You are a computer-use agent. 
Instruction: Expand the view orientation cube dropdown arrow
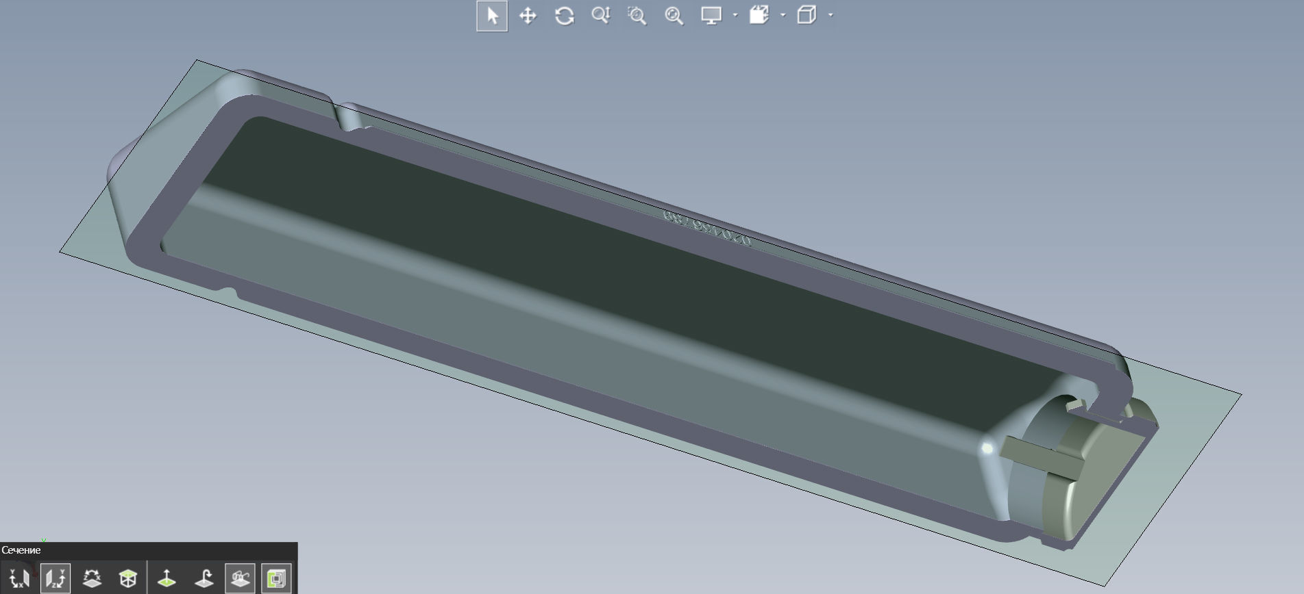831,15
